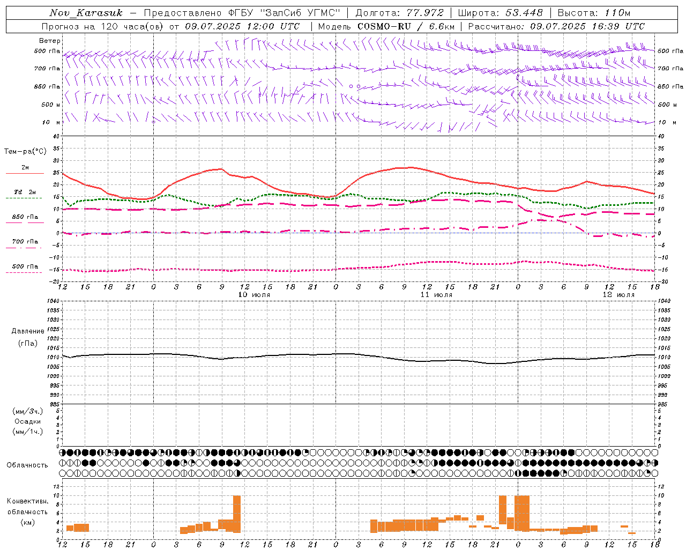
Task: Click the 'Высота: 110м' header field
Action: tap(594, 13)
